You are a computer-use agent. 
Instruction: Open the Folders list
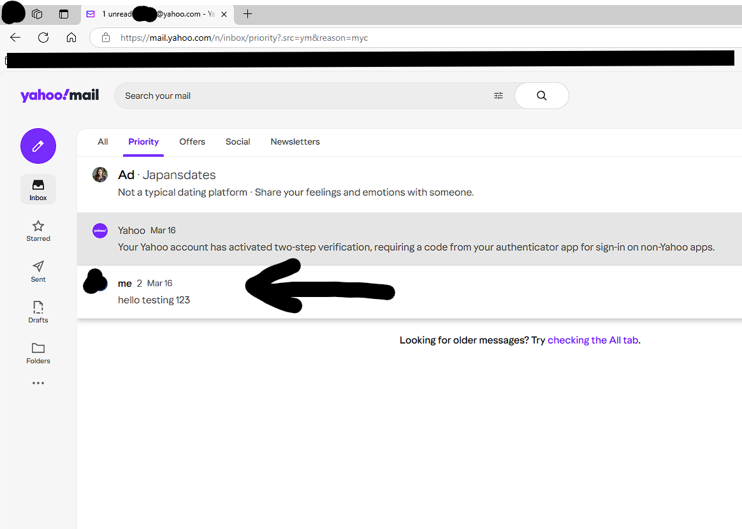point(38,353)
